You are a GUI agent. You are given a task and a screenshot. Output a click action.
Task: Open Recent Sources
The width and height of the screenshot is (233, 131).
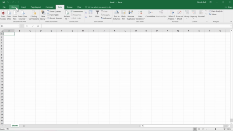[x=55, y=18]
